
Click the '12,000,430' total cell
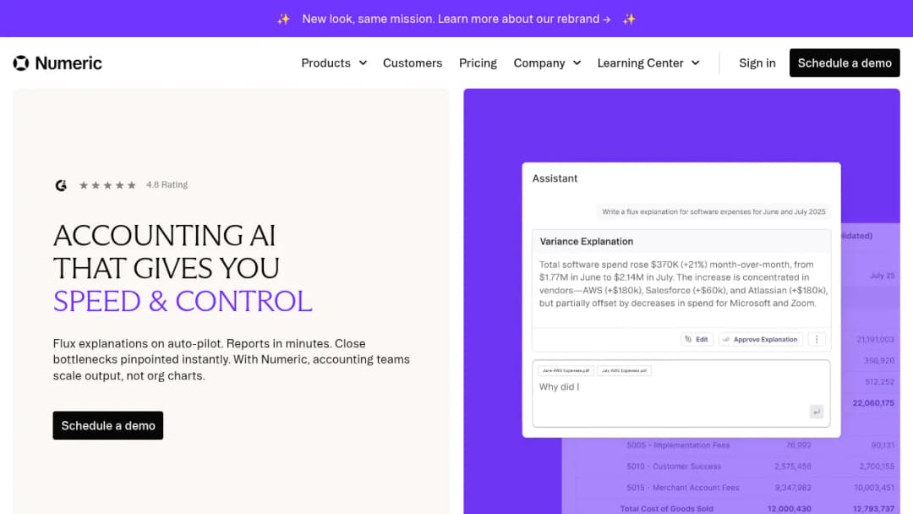[789, 509]
